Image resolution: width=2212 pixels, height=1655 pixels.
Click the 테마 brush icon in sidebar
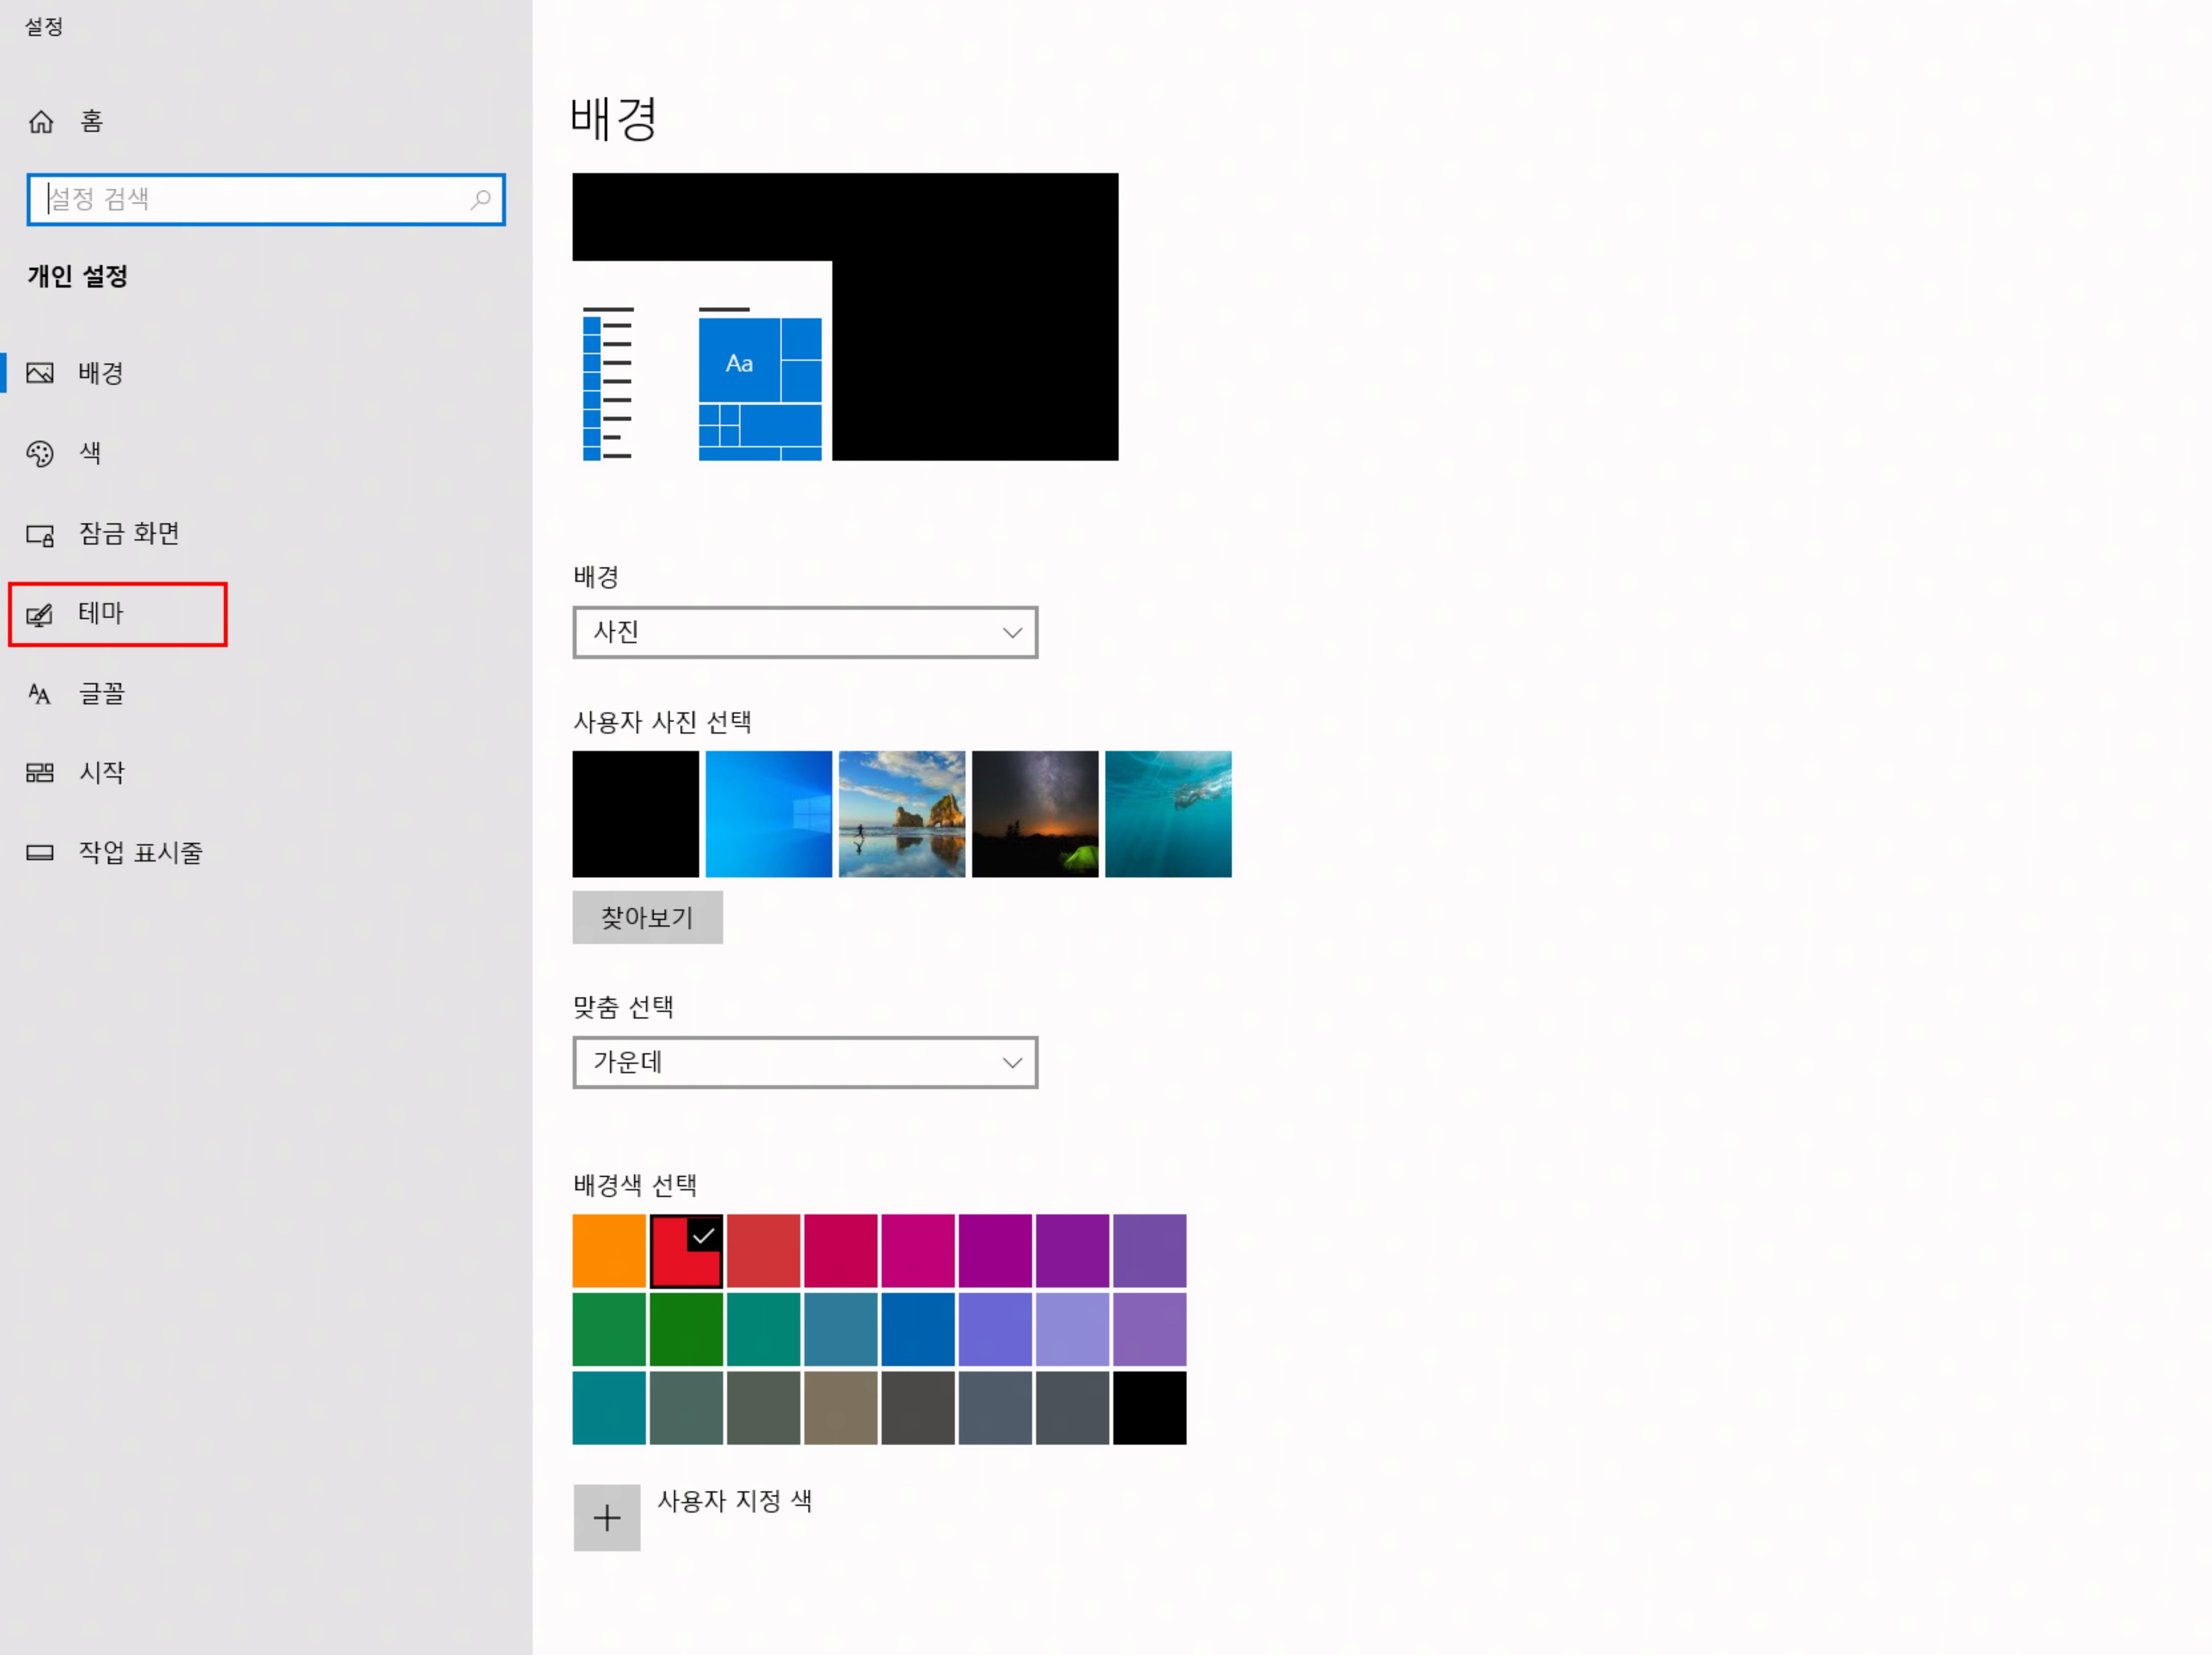coord(40,614)
